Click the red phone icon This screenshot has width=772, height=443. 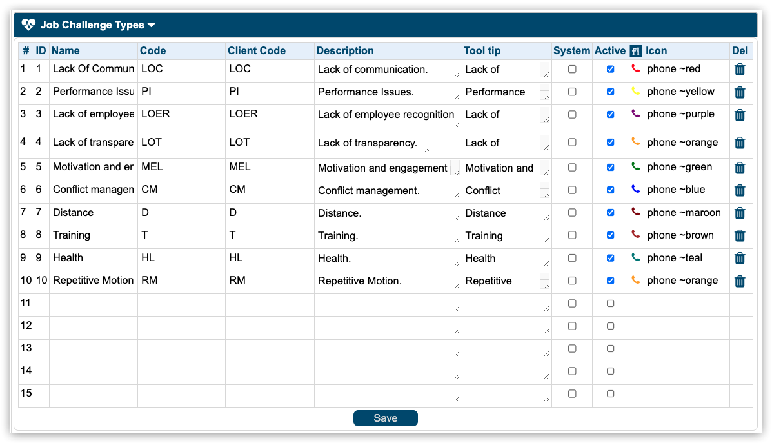click(x=635, y=69)
